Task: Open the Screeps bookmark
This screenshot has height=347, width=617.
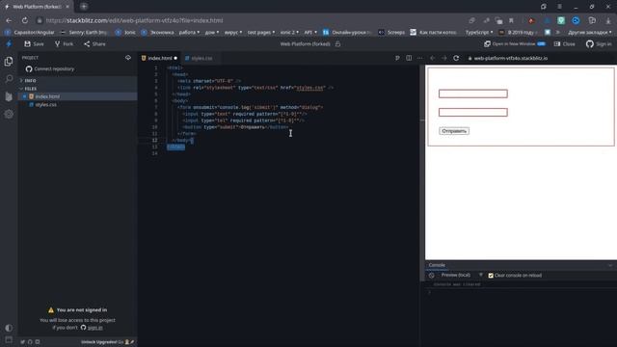Action: 391,32
